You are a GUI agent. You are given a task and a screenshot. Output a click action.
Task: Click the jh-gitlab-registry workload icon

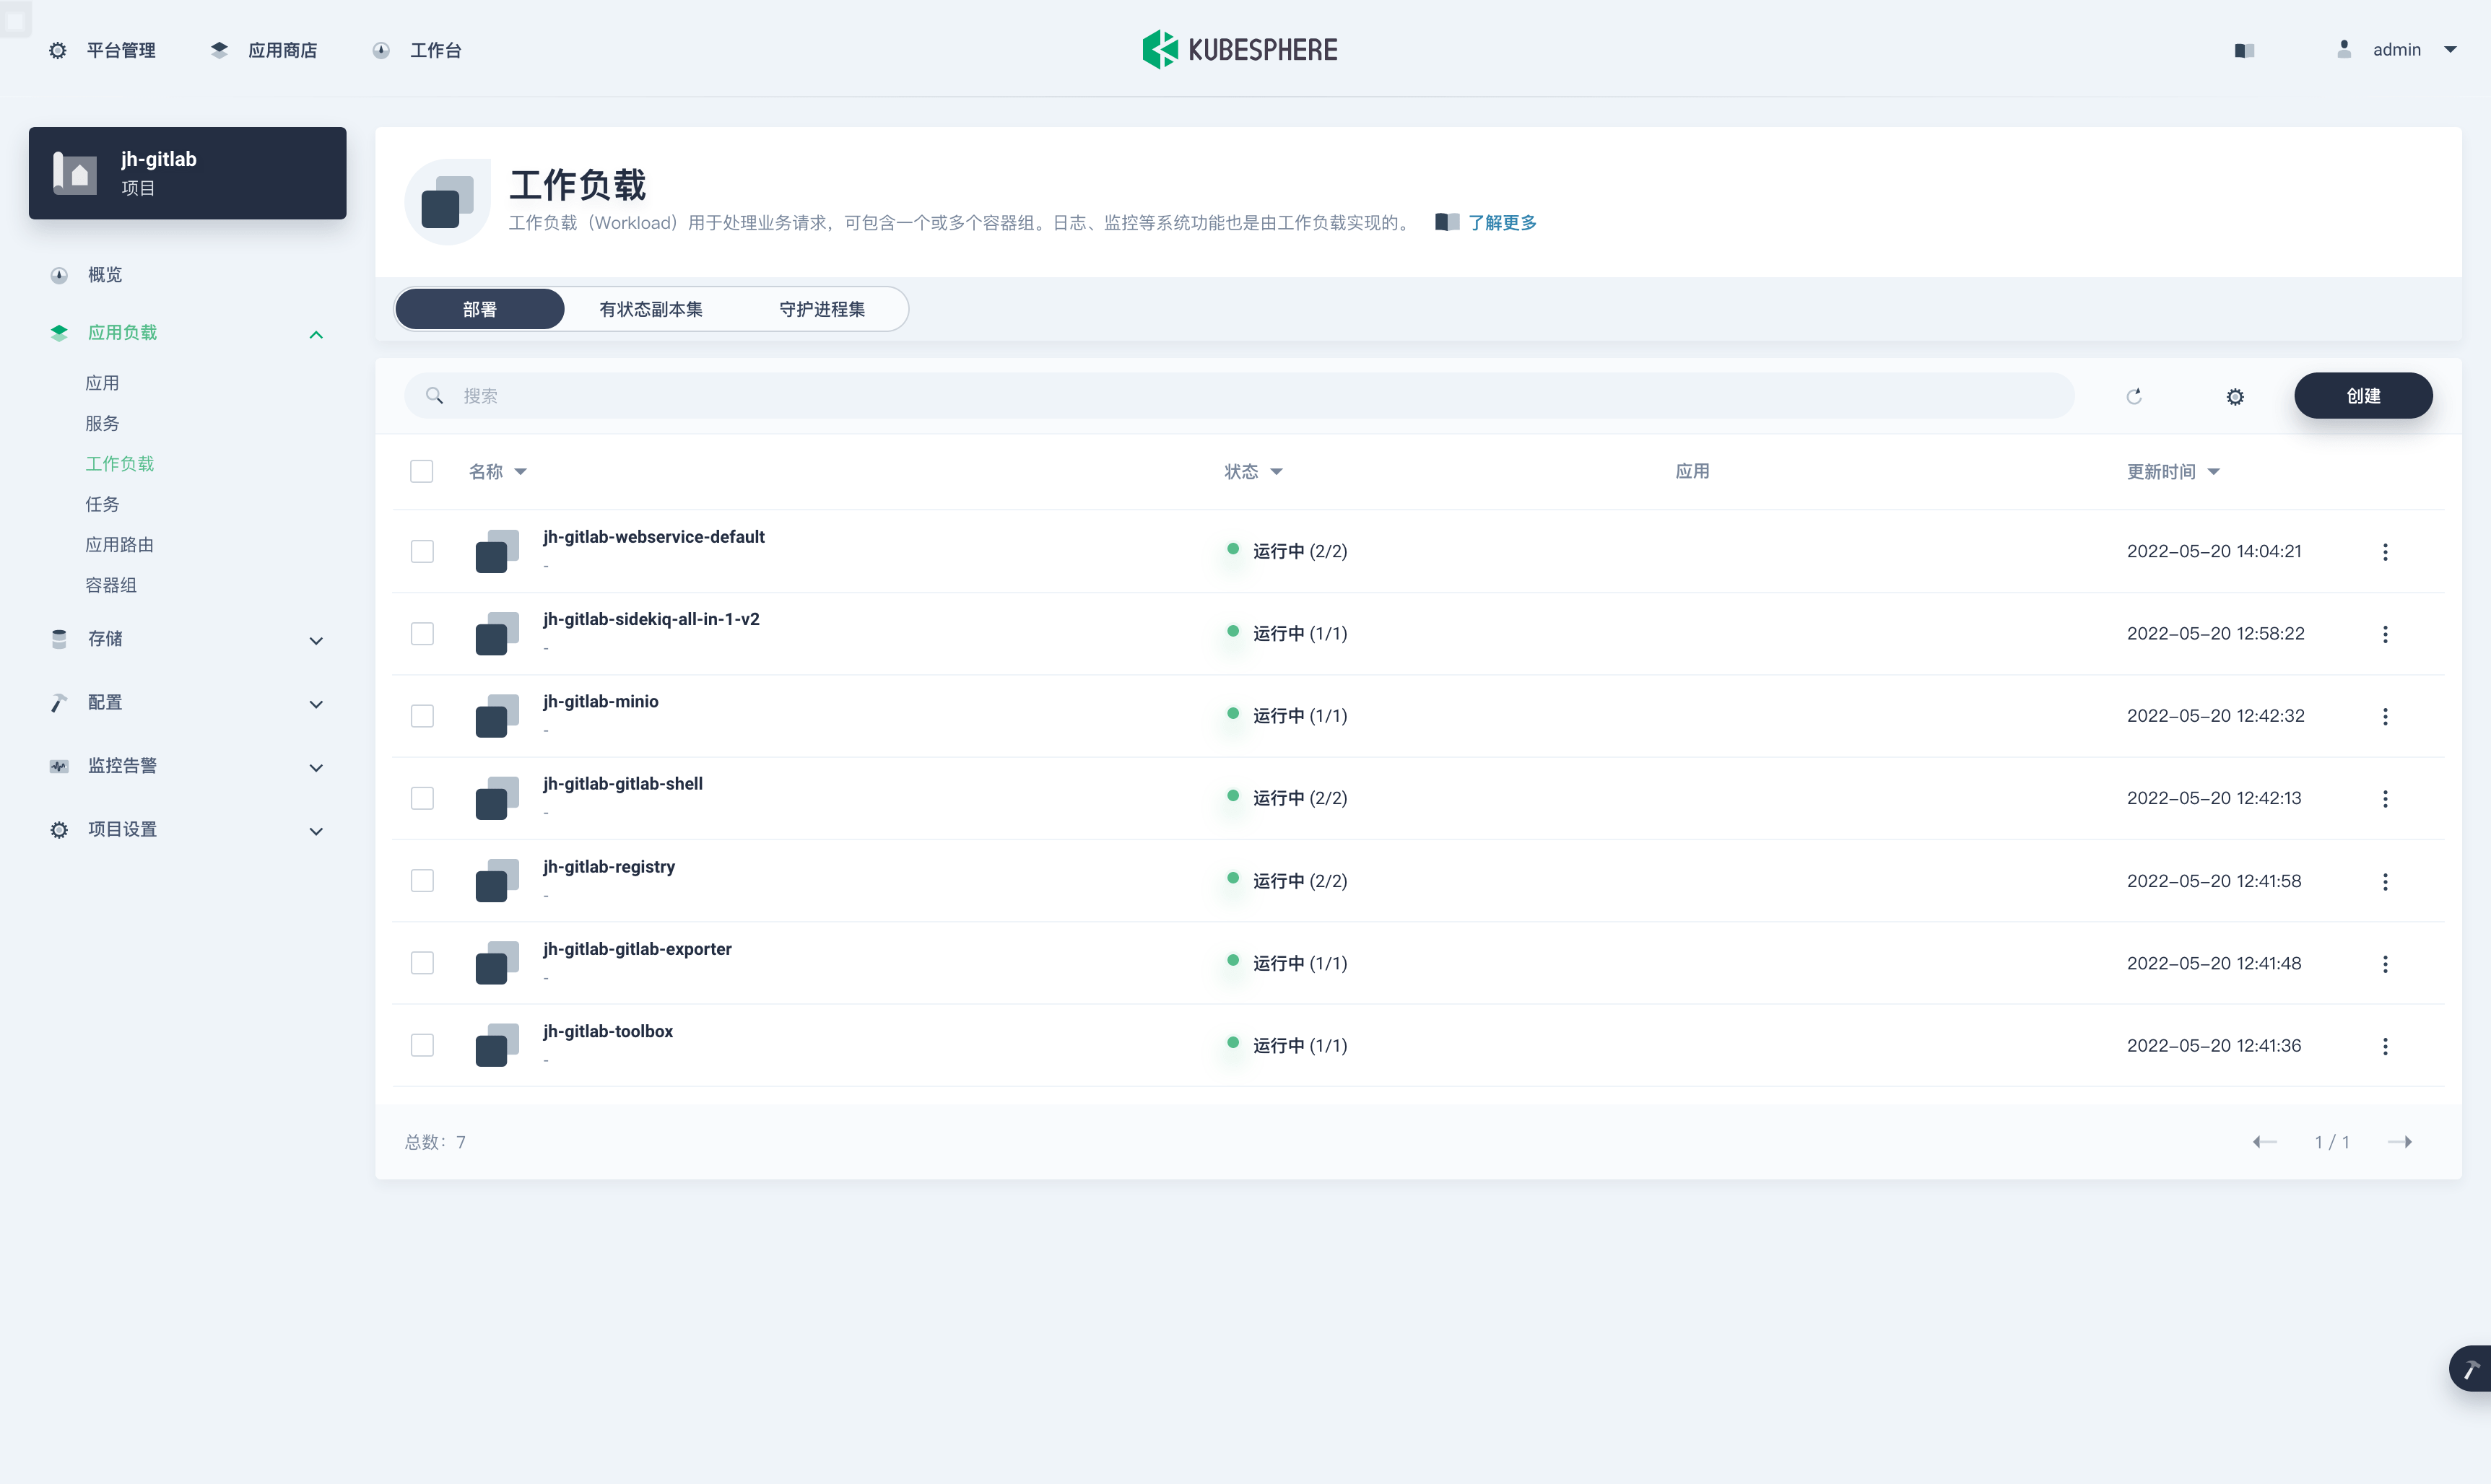496,880
